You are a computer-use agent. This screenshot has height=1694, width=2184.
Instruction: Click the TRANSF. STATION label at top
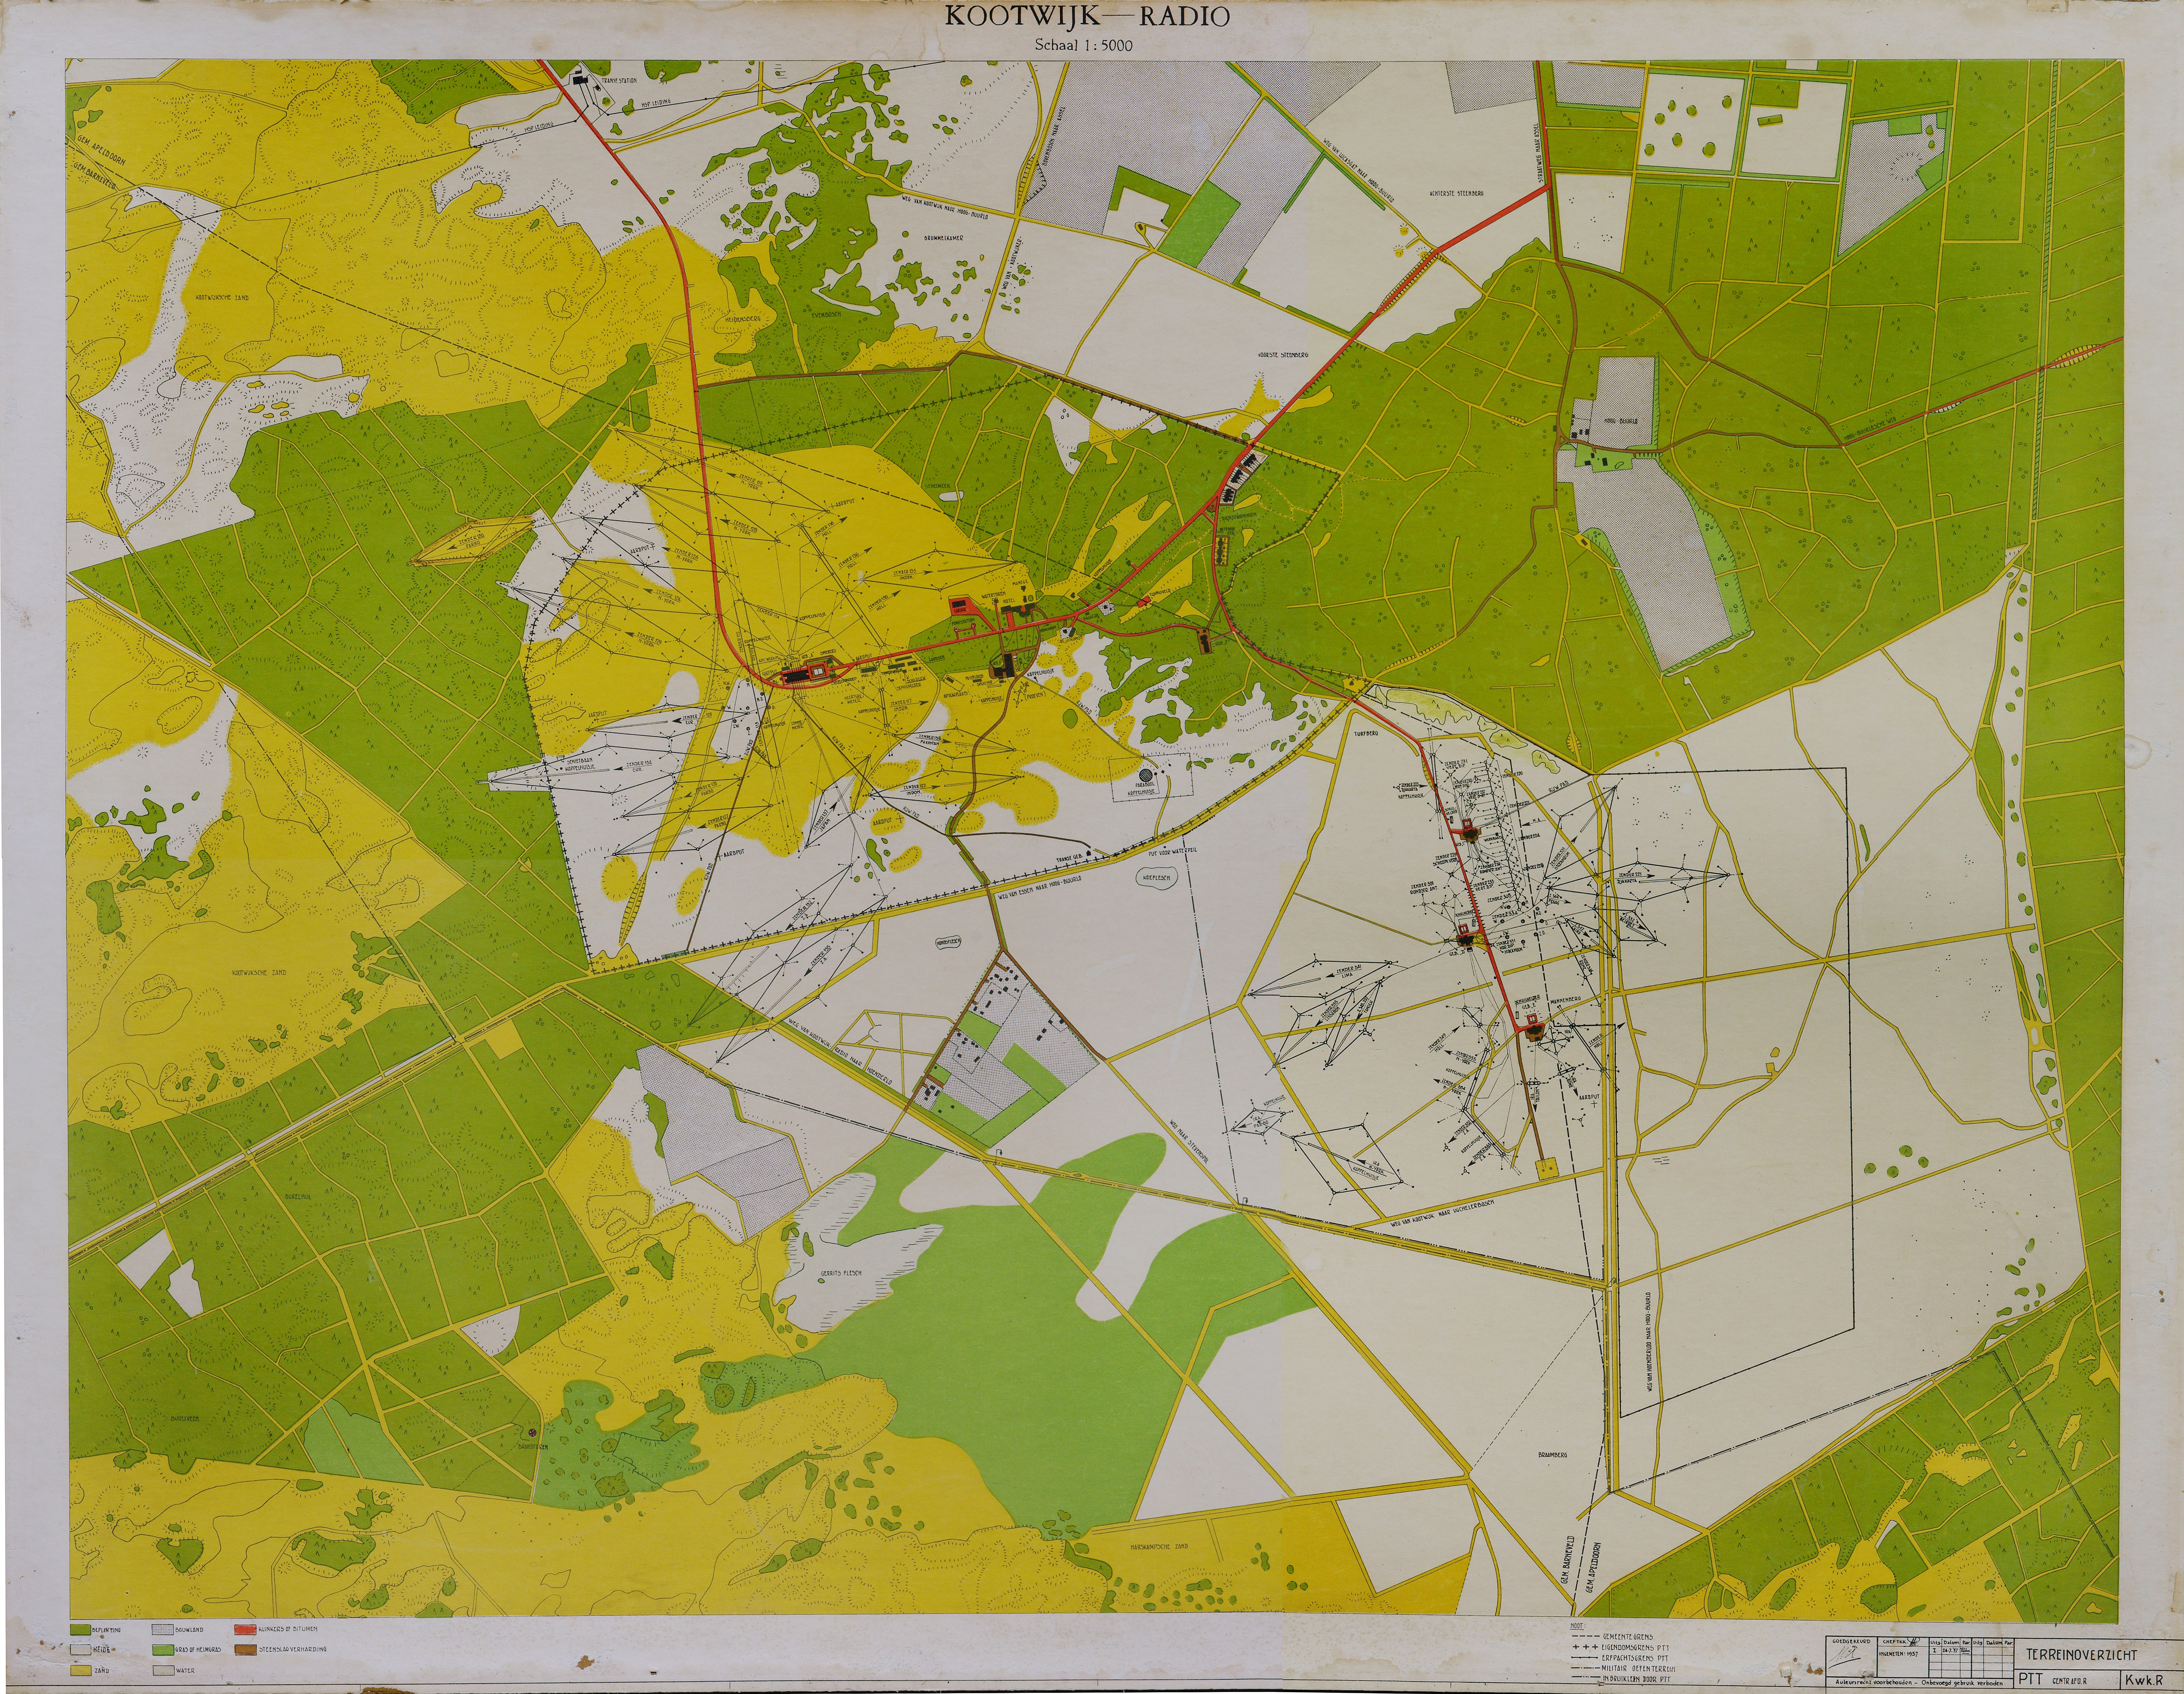click(x=619, y=81)
